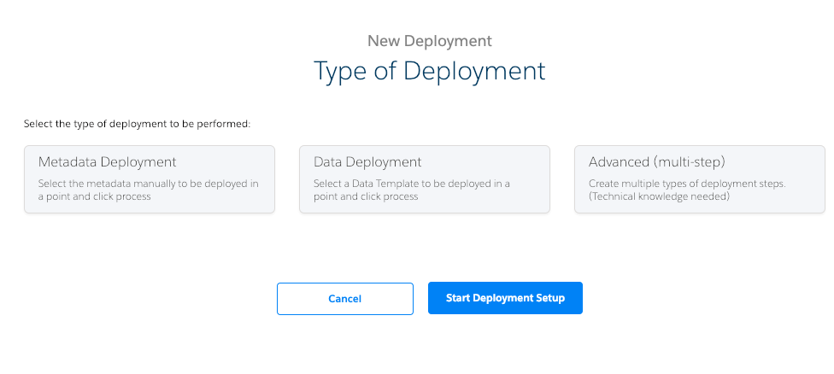
Task: Click the Cancel button
Action: pyautogui.click(x=344, y=299)
